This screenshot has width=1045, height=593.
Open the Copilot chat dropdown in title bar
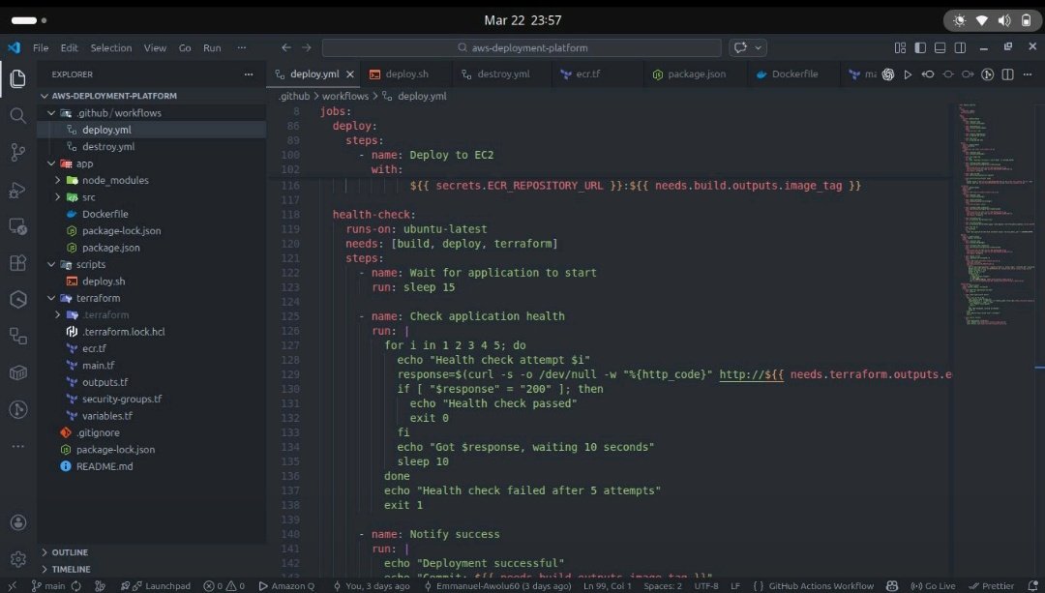(x=758, y=48)
